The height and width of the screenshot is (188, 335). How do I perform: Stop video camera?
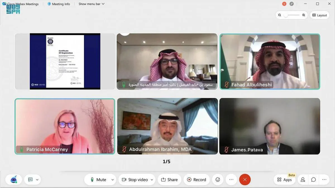(135, 180)
